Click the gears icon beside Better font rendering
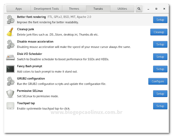173x137 pixels. tap(11, 20)
